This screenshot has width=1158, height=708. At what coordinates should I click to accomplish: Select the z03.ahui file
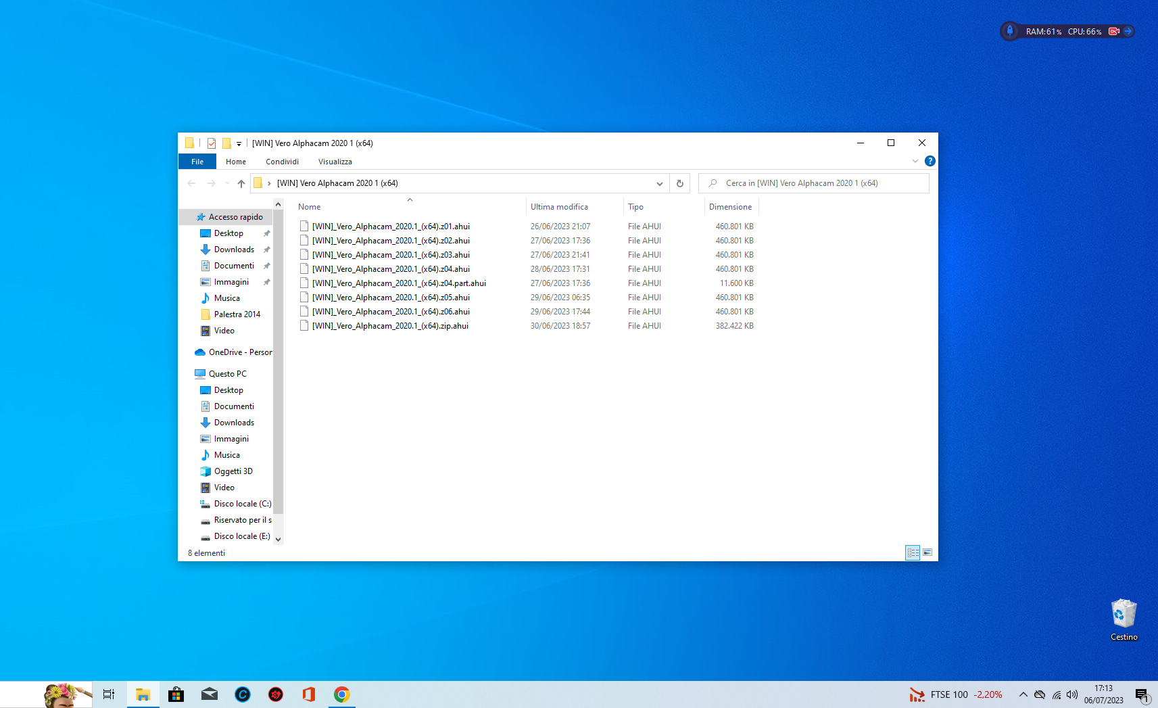click(x=391, y=255)
